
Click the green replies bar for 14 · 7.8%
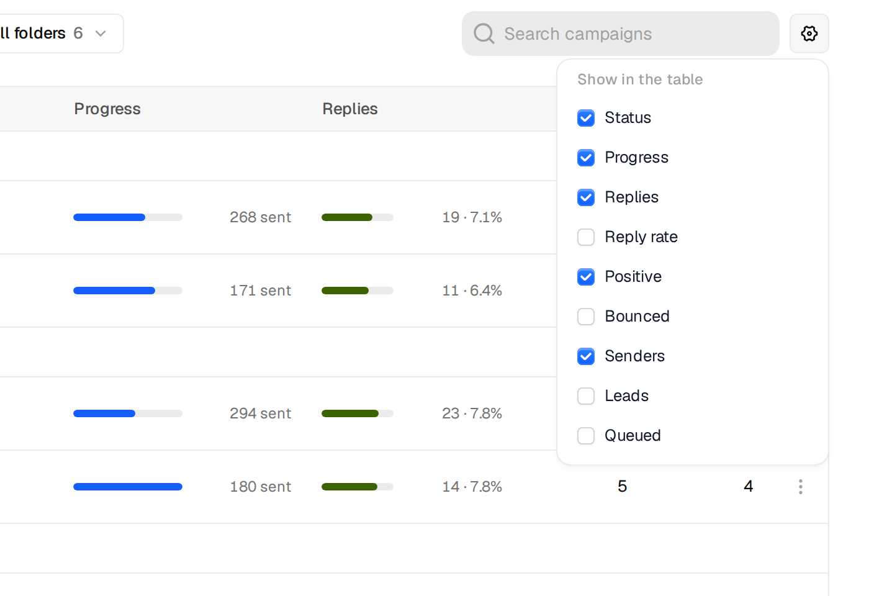358,487
